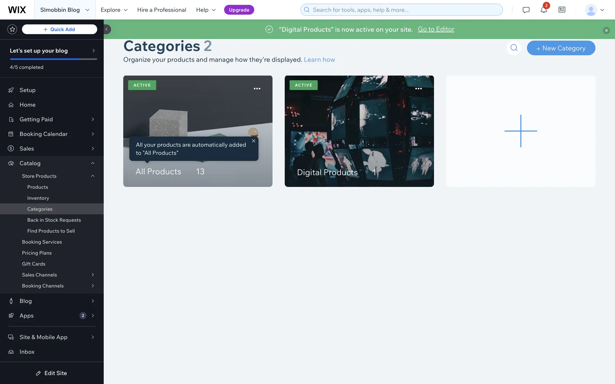
Task: Expand the Sales Channels submenu
Action: [93, 275]
